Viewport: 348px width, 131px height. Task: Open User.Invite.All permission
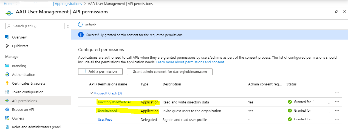tap(107, 111)
